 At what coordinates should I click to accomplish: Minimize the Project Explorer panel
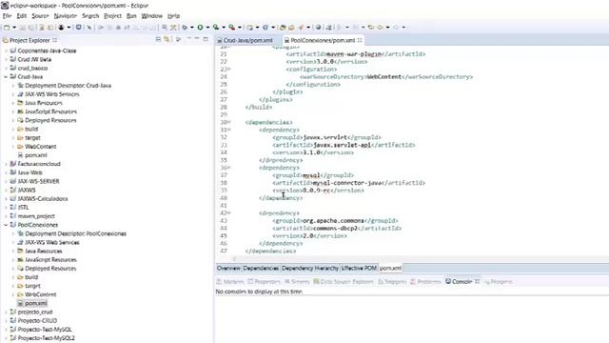coord(197,39)
